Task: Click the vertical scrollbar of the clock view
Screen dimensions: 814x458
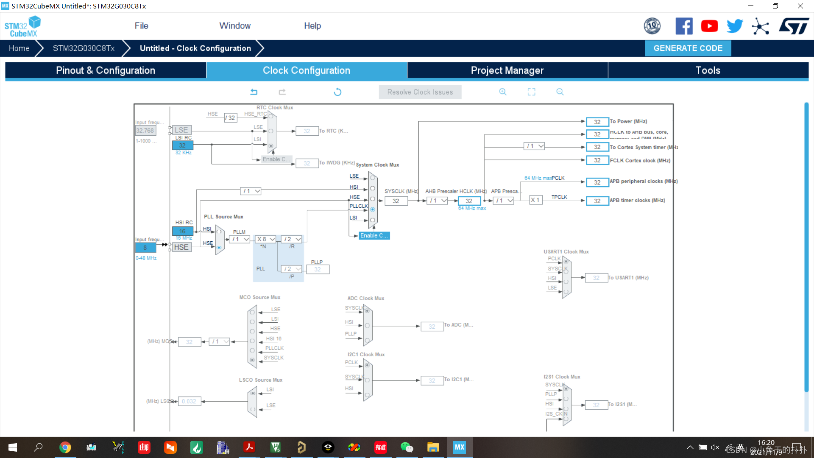Action: click(806, 246)
